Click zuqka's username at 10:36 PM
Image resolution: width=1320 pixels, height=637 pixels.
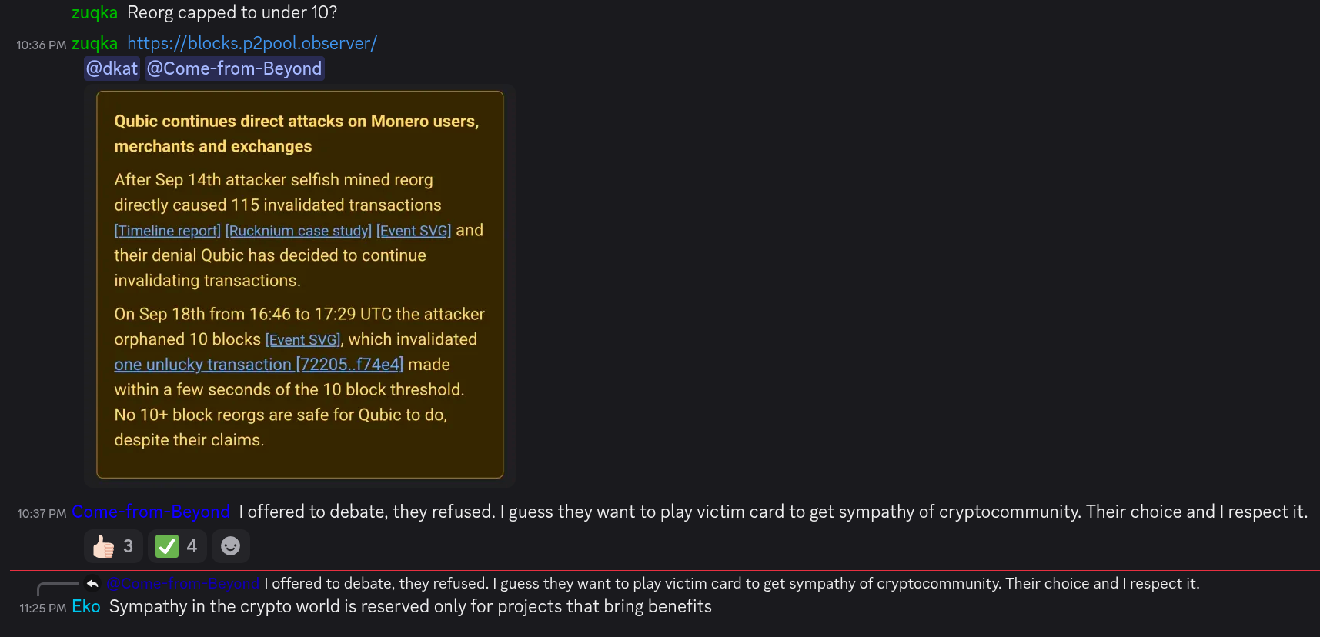click(95, 43)
